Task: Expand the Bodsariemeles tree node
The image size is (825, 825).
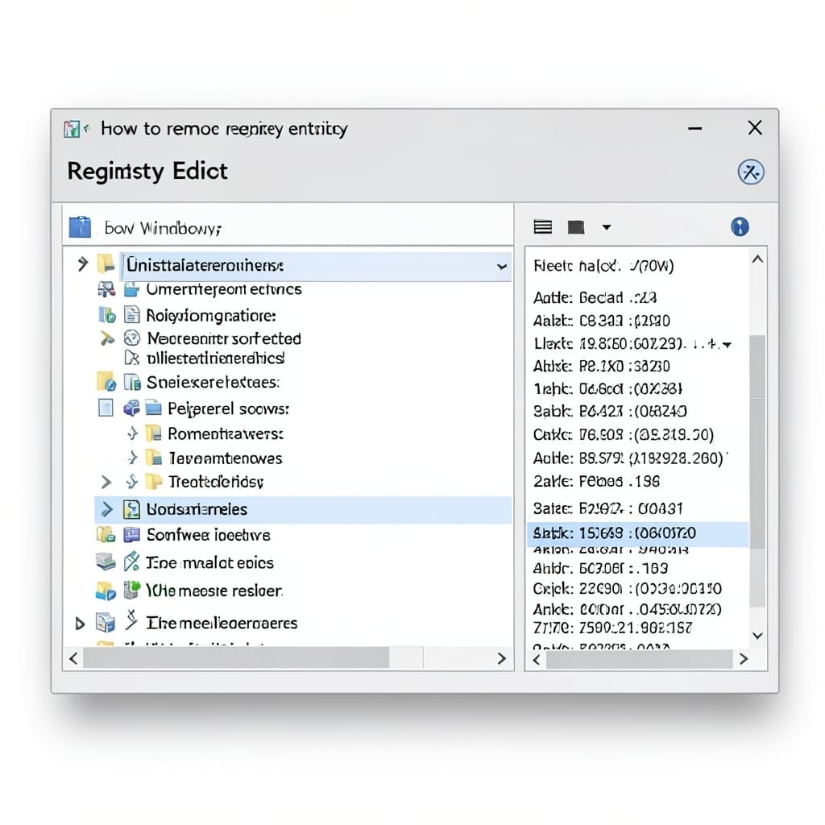Action: coord(107,509)
